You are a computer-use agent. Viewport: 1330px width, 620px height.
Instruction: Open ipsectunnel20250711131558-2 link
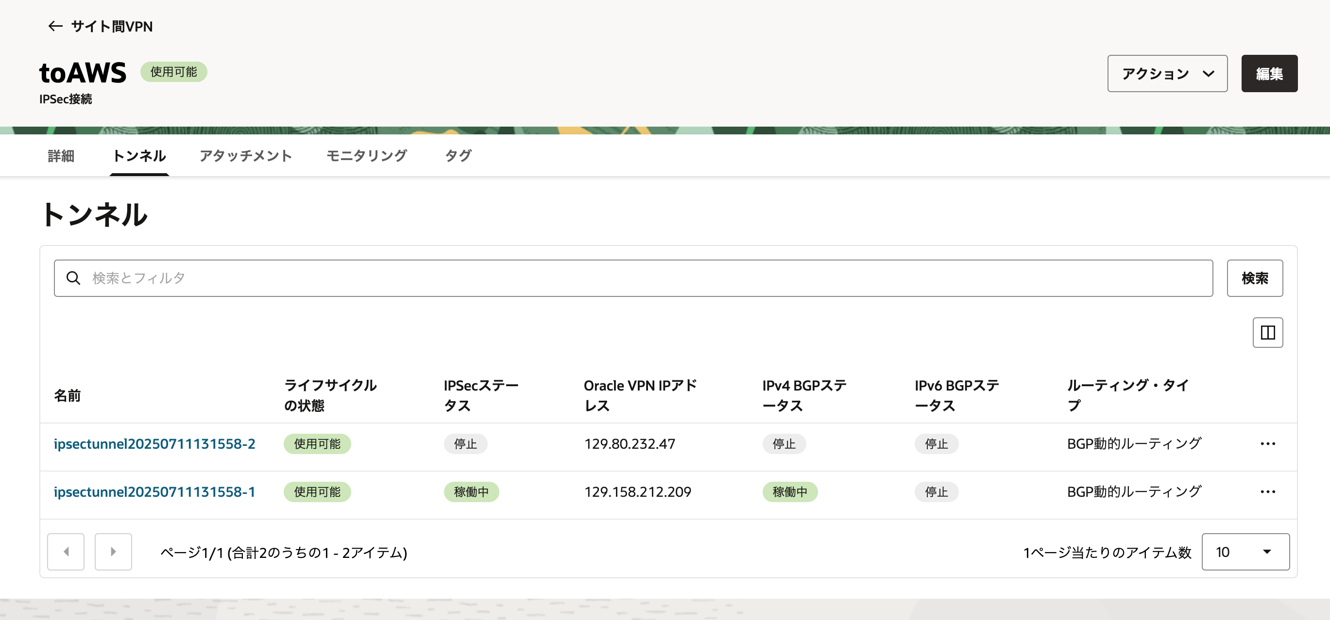click(x=154, y=443)
